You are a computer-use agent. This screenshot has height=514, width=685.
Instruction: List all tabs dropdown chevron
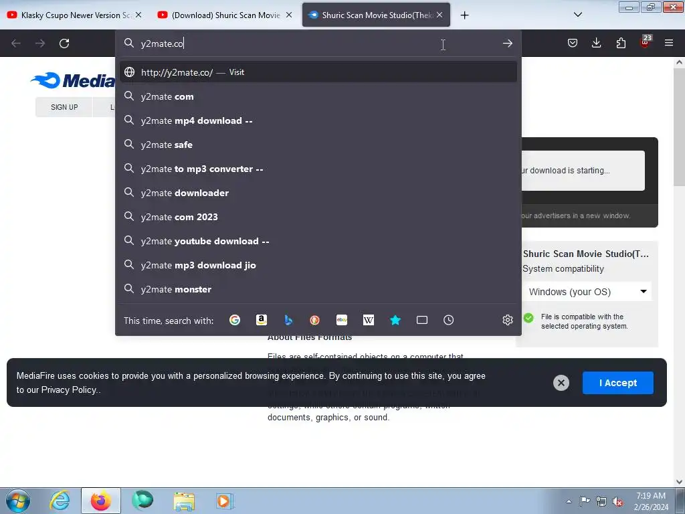(x=577, y=15)
